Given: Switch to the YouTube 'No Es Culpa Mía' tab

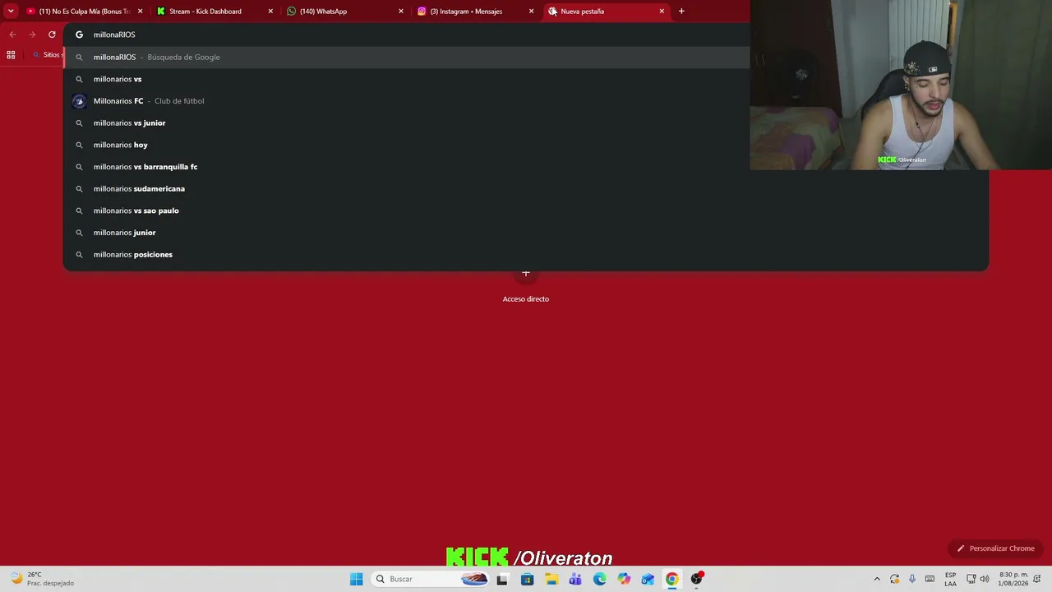Looking at the screenshot, I should [84, 12].
